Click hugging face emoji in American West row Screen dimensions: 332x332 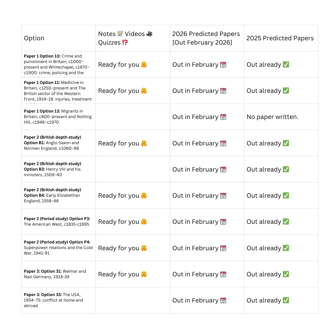(x=144, y=222)
